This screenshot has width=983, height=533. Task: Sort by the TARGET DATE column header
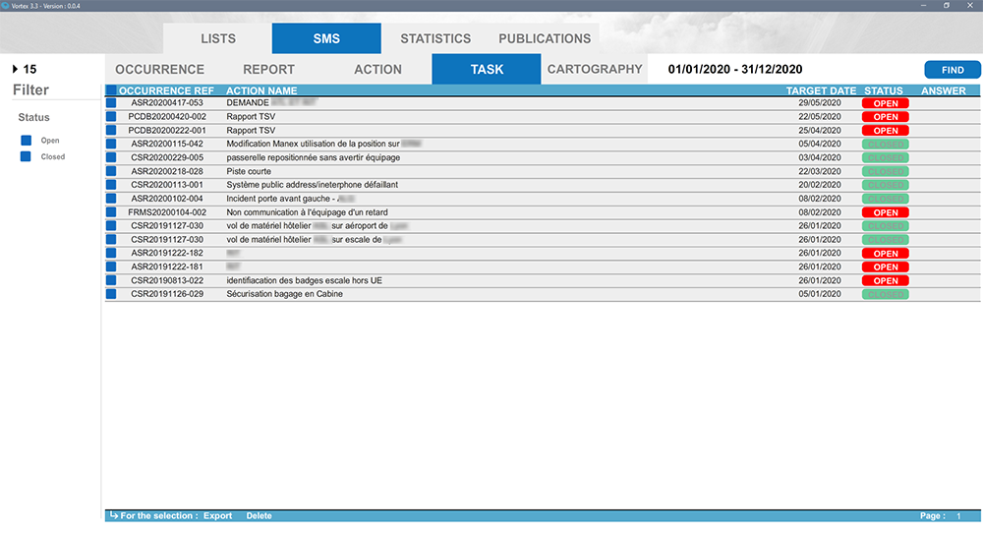point(820,90)
